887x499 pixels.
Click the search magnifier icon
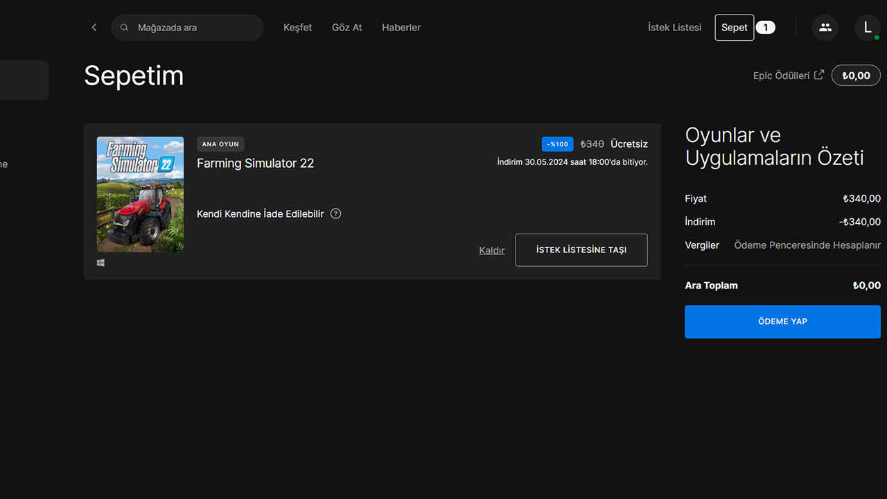[x=125, y=28]
